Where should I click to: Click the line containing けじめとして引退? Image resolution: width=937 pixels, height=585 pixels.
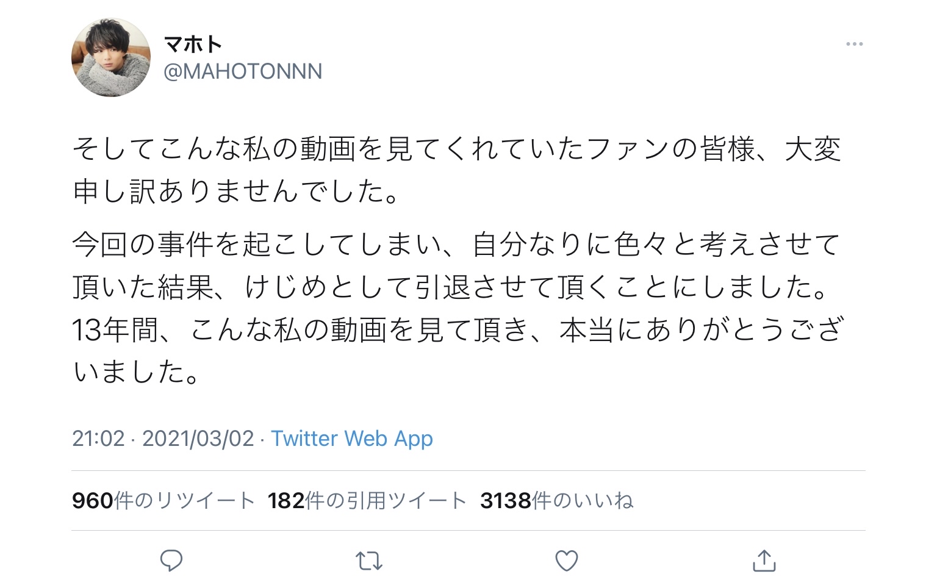tap(450, 287)
